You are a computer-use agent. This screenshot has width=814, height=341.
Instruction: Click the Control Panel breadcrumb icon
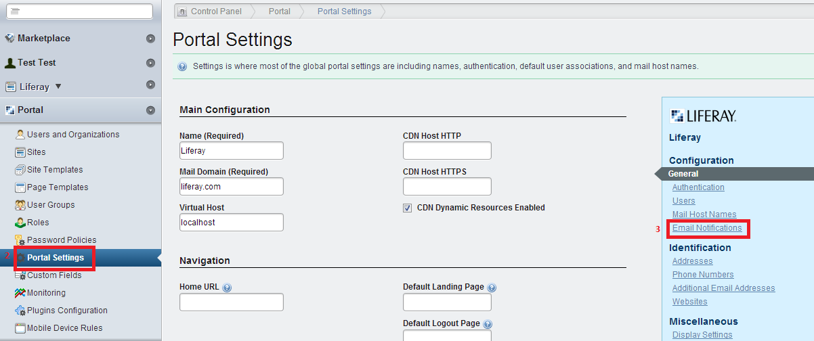(182, 12)
